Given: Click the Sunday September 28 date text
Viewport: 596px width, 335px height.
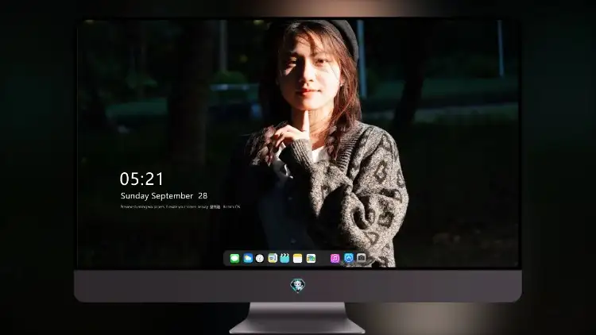Looking at the screenshot, I should (164, 195).
